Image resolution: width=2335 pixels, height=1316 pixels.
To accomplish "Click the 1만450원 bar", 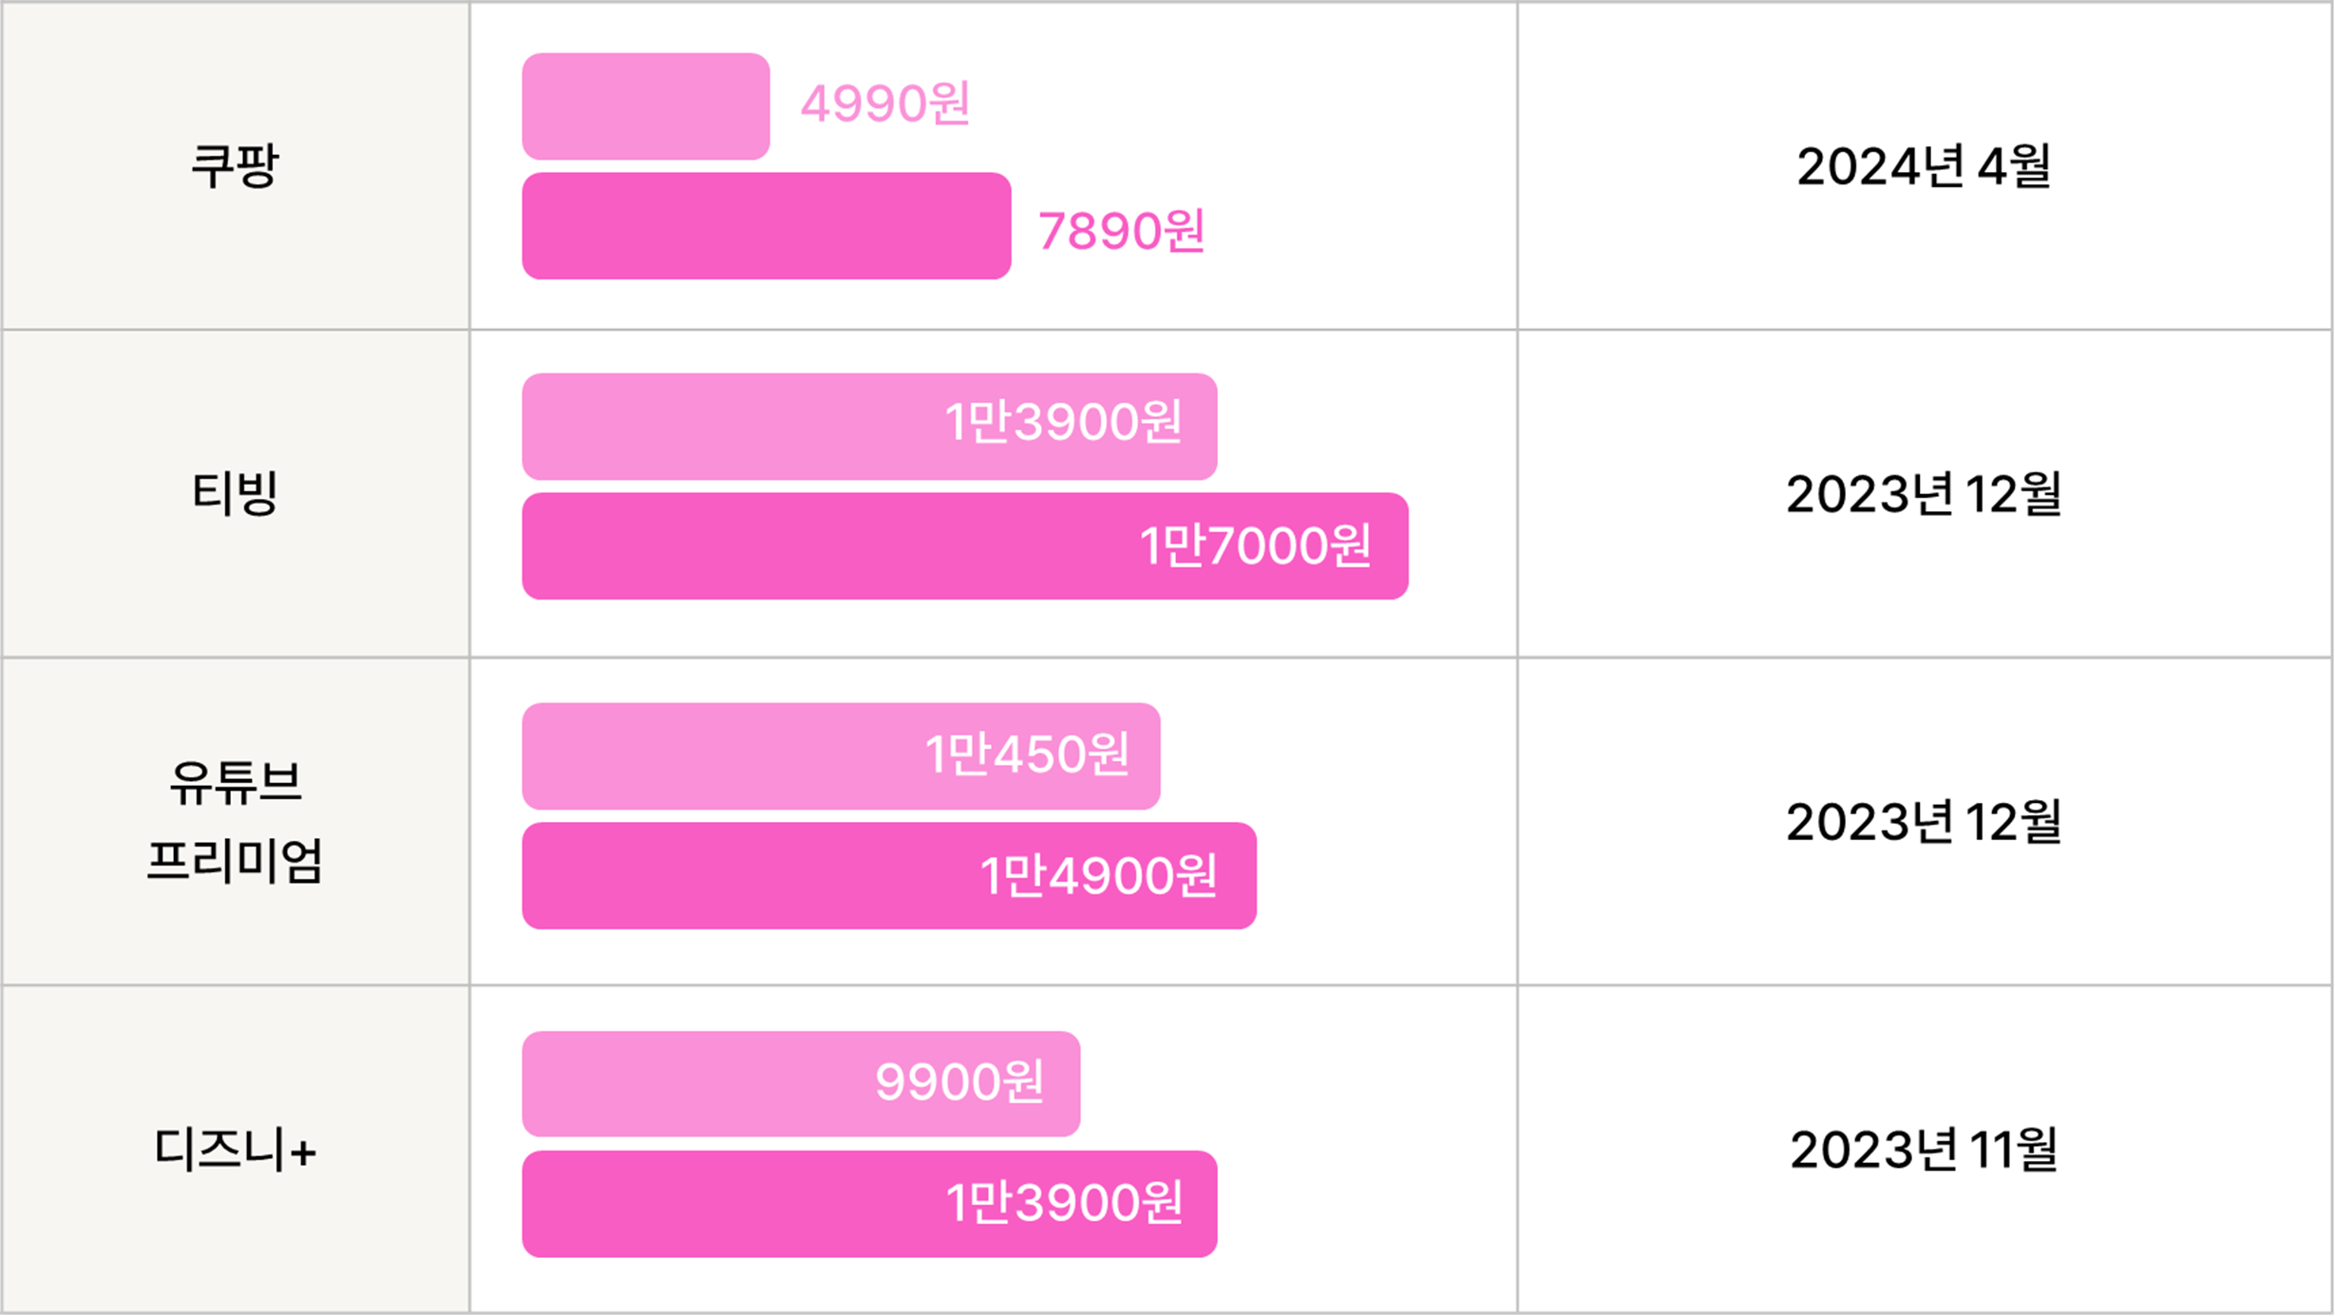I will [841, 756].
